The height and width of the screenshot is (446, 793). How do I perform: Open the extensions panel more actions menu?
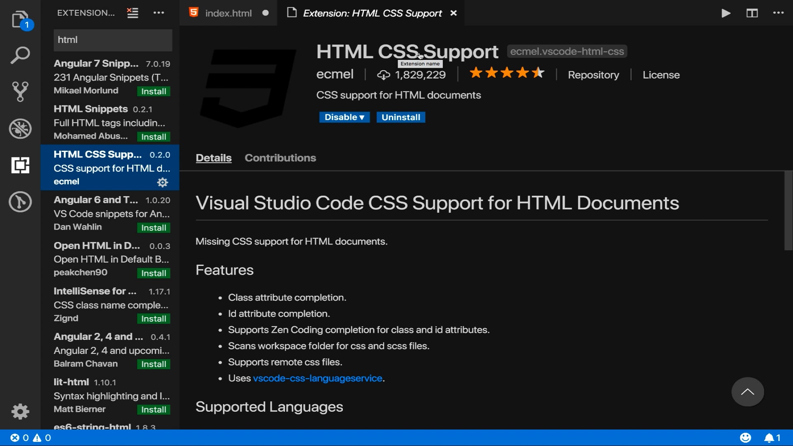(159, 13)
